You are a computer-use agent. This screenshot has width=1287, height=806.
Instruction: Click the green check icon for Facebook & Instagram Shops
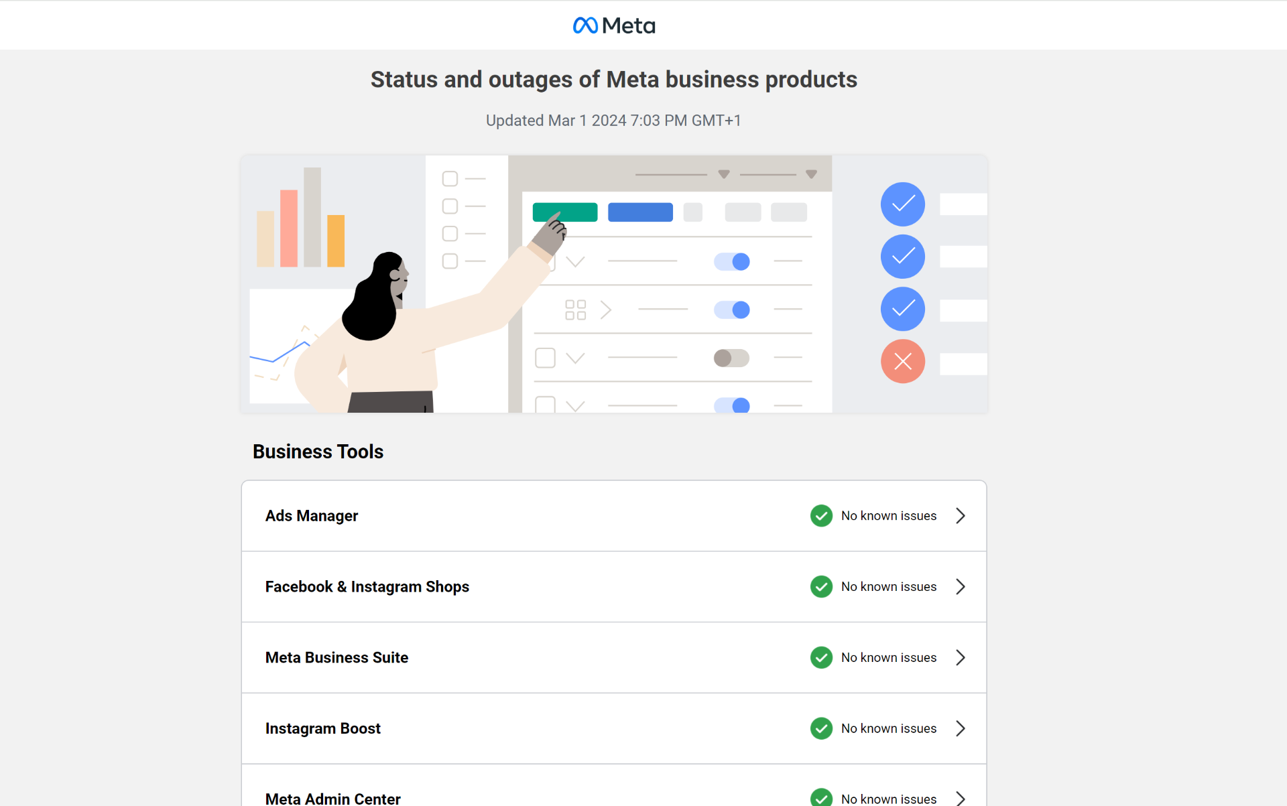pos(821,587)
